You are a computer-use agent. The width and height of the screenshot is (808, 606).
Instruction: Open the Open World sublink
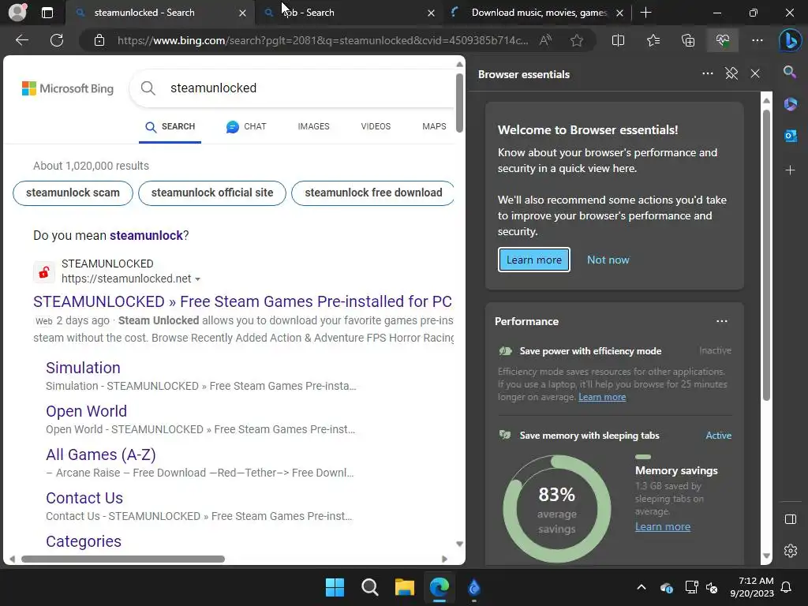(x=86, y=411)
